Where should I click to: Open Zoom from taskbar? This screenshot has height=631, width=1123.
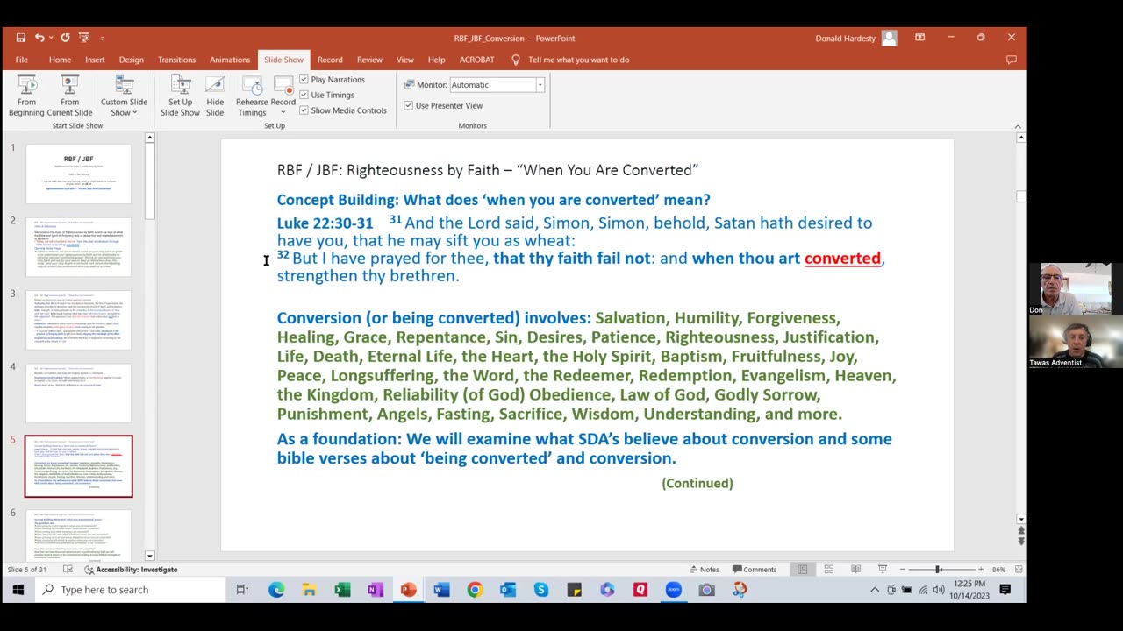673,590
